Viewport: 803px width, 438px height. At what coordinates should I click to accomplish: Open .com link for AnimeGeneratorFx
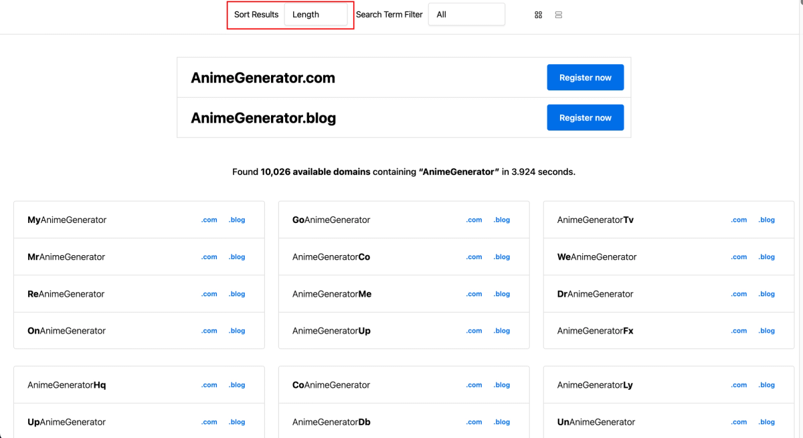(739, 331)
